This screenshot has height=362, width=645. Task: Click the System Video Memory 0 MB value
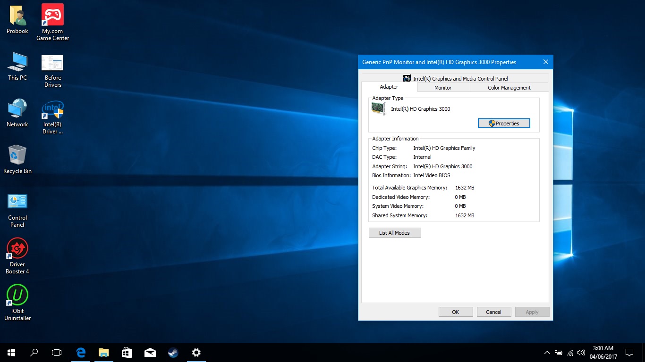pos(460,206)
